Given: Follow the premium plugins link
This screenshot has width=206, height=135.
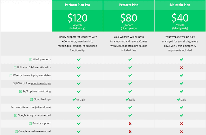Looking at the screenshot, I should (x=41, y=83).
